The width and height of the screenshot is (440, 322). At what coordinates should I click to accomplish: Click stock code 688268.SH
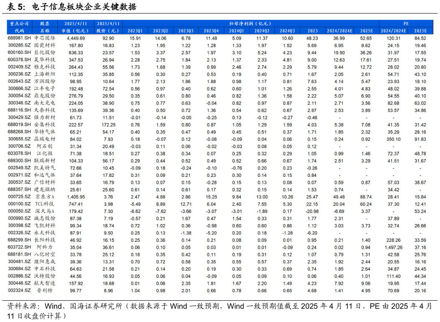tap(19, 132)
